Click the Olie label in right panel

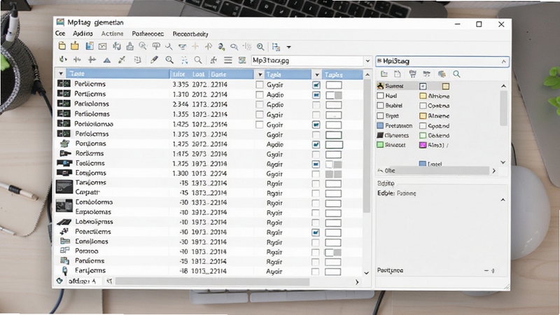[x=390, y=171]
